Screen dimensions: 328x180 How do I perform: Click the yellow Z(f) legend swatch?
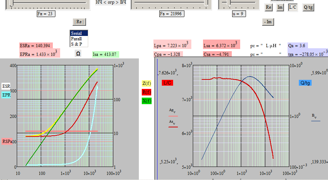(x=147, y=83)
